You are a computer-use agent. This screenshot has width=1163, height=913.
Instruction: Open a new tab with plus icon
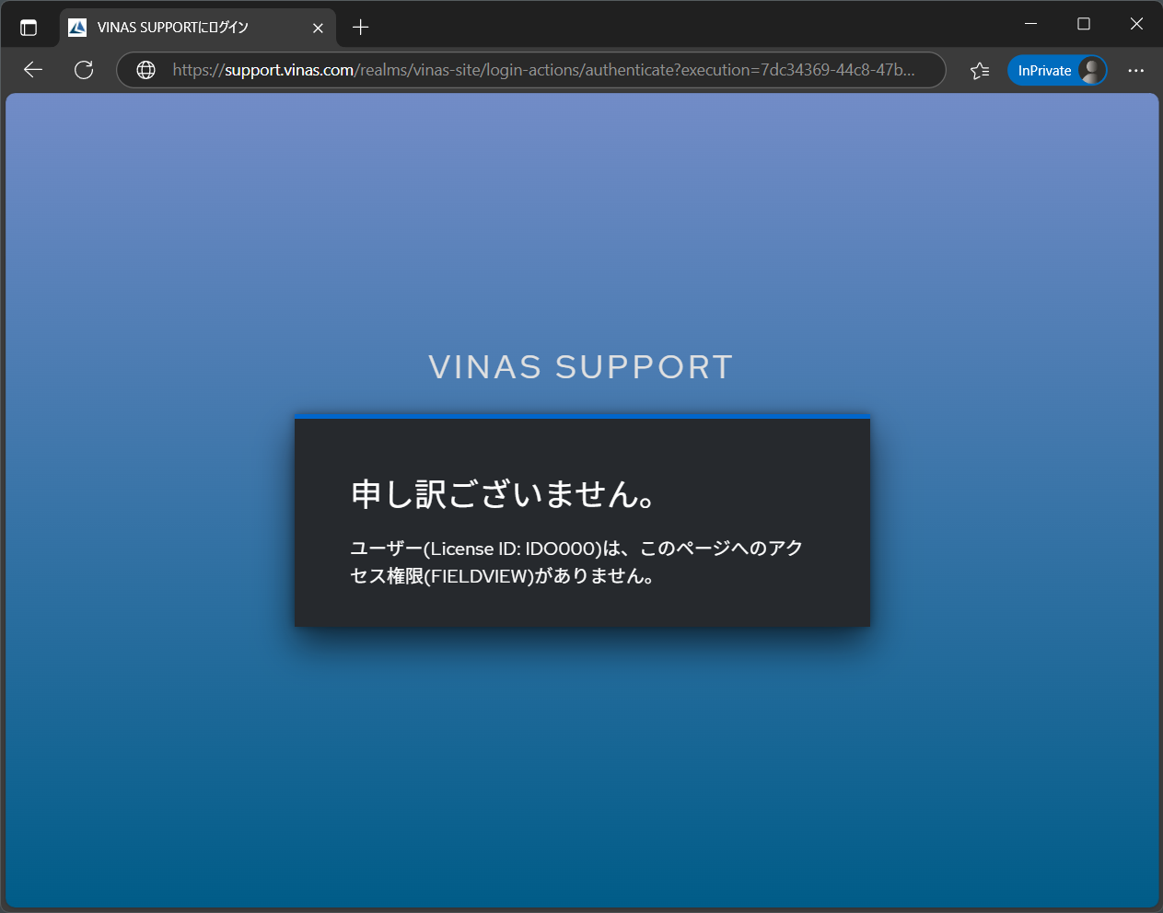tap(361, 28)
